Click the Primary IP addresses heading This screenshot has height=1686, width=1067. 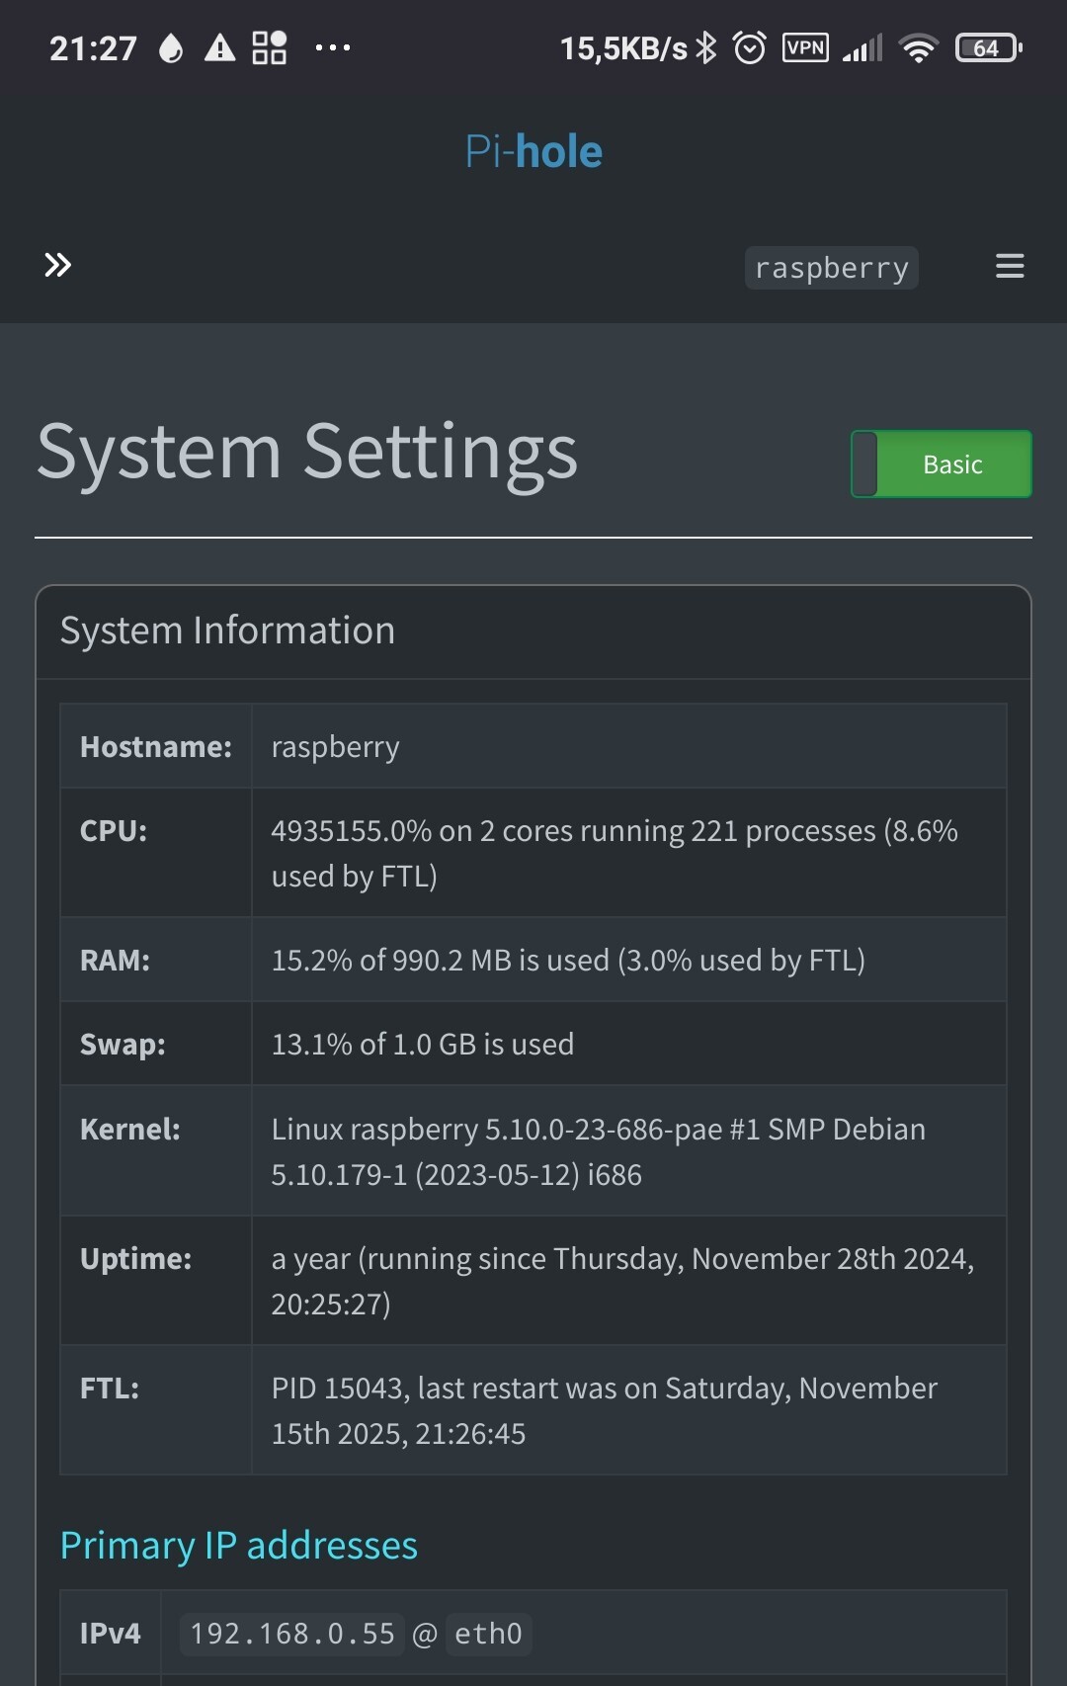tap(239, 1546)
